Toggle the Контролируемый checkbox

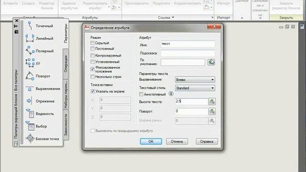click(92, 55)
